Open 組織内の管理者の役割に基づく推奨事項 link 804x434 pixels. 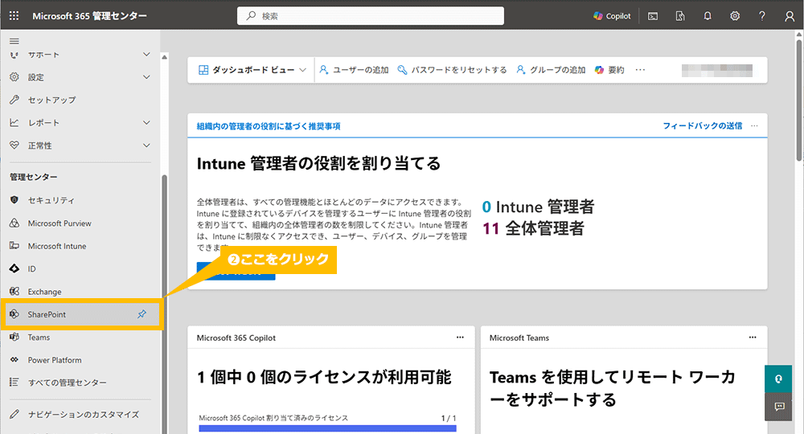(269, 126)
